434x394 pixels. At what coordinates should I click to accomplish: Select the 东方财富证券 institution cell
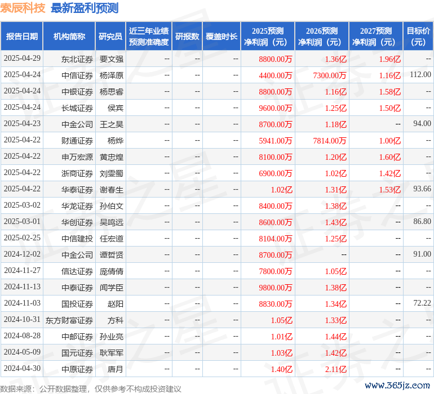(x=69, y=320)
